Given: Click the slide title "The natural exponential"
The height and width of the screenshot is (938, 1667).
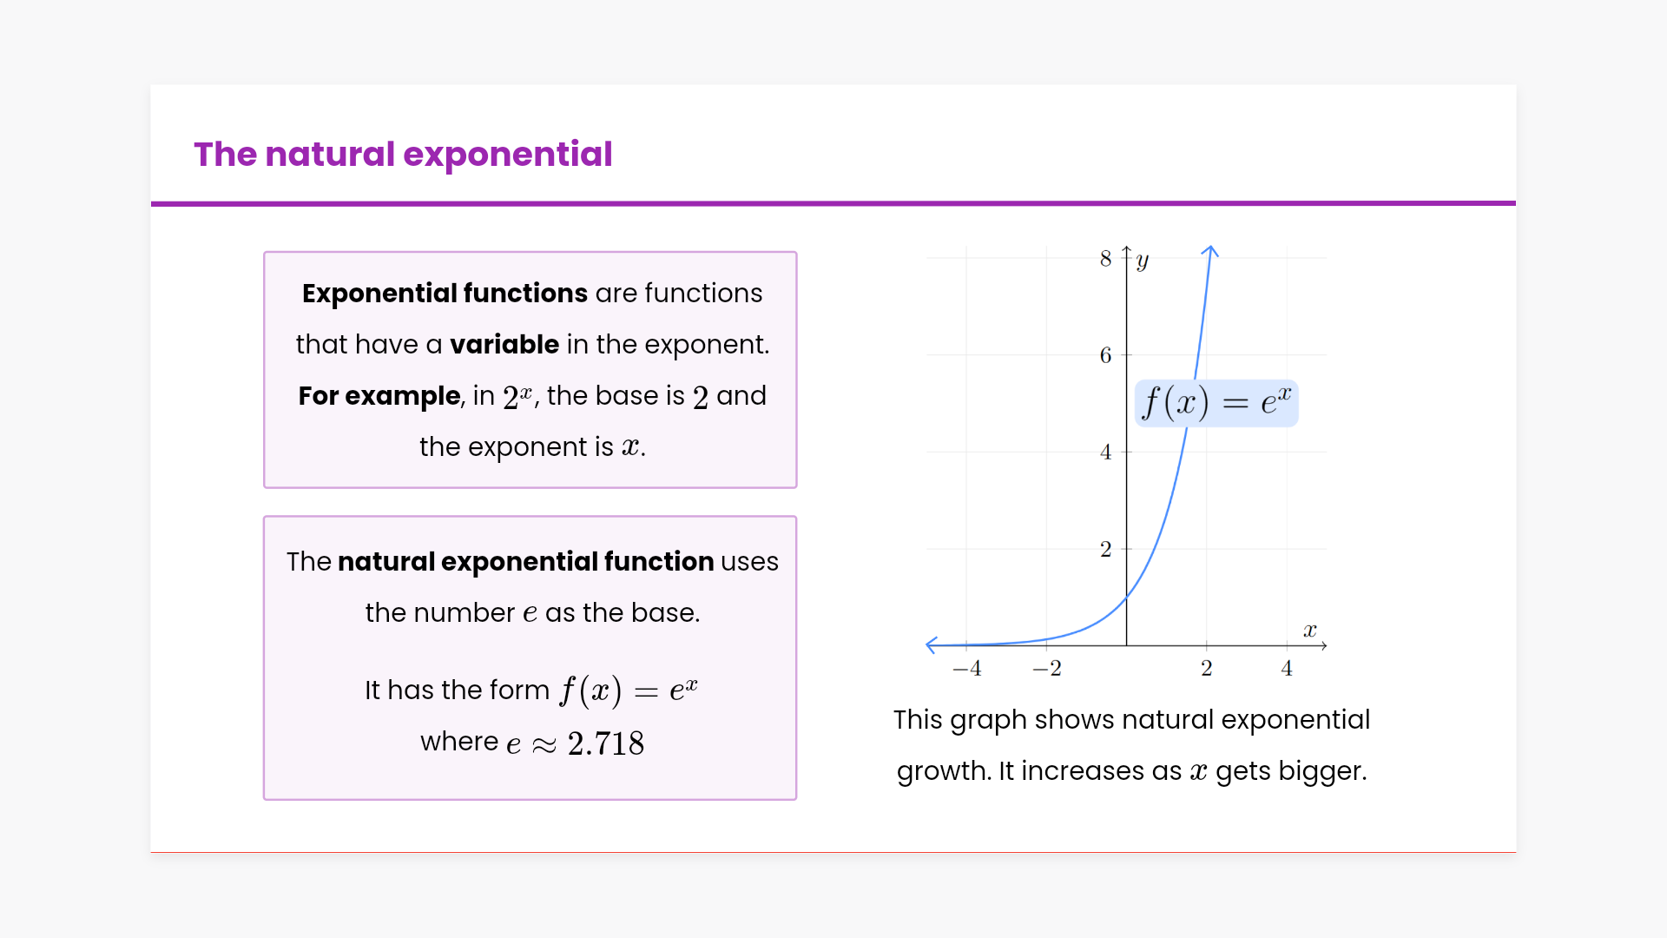Looking at the screenshot, I should (x=403, y=155).
